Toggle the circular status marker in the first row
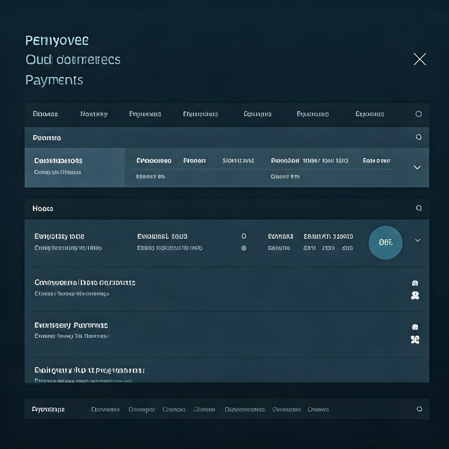This screenshot has width=449, height=449. (244, 235)
